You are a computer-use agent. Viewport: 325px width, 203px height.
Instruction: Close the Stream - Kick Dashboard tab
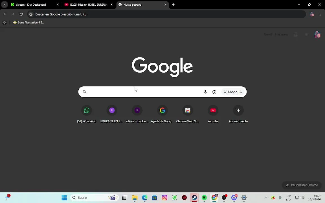[58, 5]
